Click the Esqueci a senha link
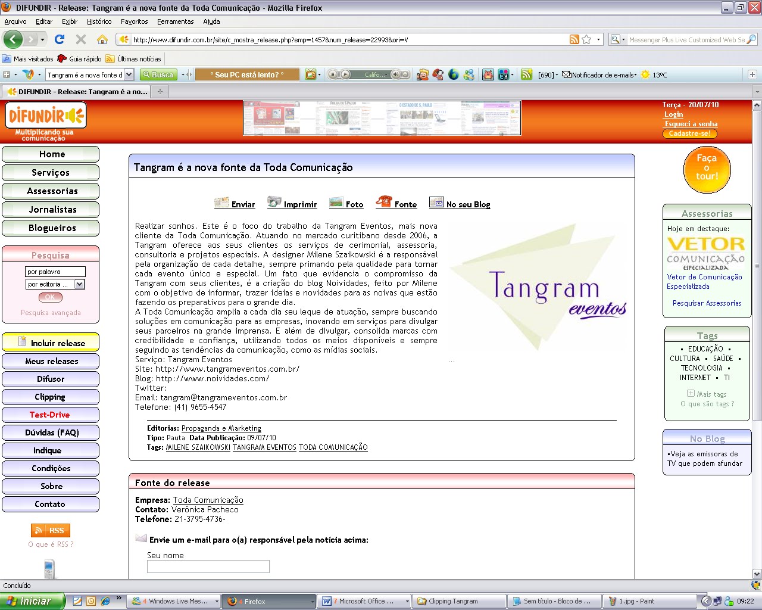This screenshot has width=762, height=610. pos(691,124)
